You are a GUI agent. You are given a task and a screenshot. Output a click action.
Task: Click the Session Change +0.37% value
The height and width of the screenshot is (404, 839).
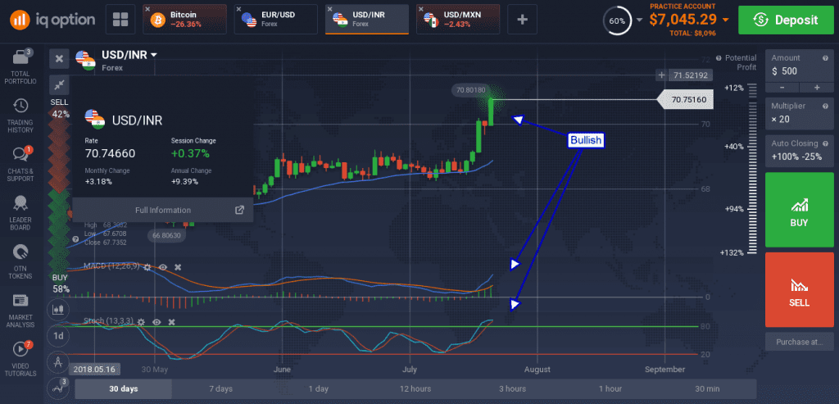coord(190,154)
